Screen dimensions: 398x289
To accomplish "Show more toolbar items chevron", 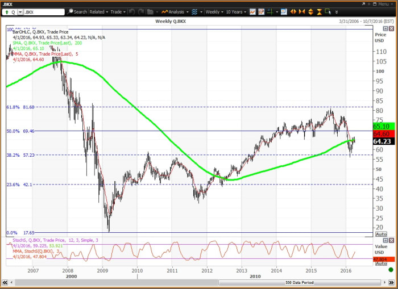I will pyautogui.click(x=337, y=12).
